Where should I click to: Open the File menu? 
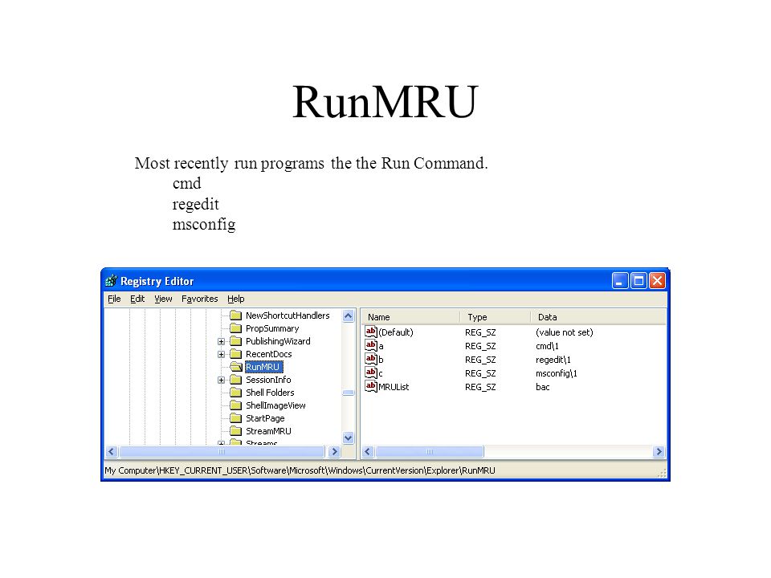(x=114, y=299)
